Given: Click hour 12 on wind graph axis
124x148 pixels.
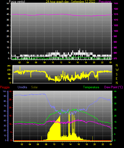Looking at the screenshot, I should [61, 62].
